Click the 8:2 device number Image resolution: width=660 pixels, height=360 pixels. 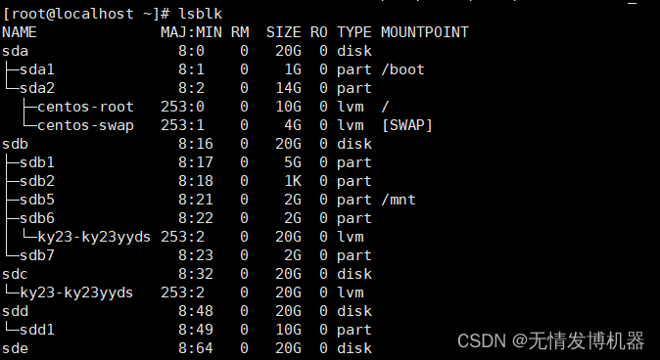(x=192, y=88)
